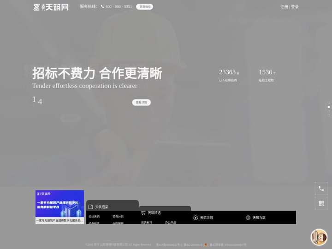332x249 pixels.
Task: Open the blue 天筑网 platform promo thumbnail
Action: coord(59,204)
